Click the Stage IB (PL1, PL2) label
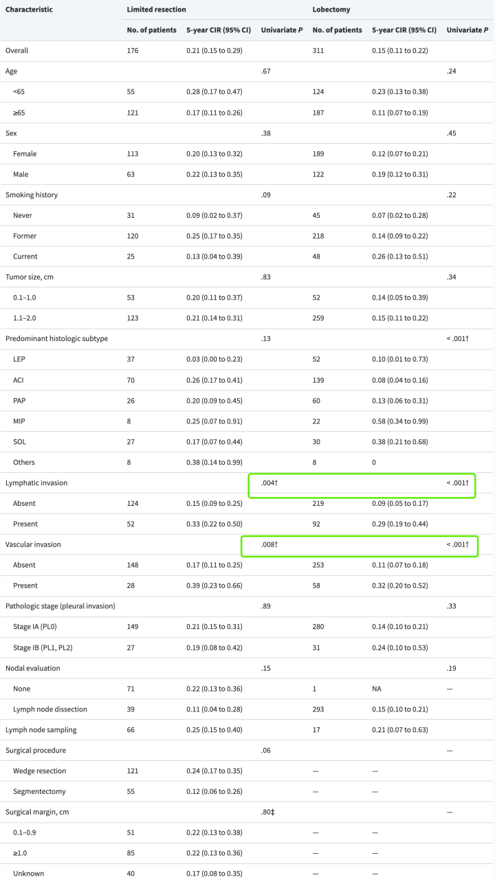The height and width of the screenshot is (884, 495). coord(47,648)
